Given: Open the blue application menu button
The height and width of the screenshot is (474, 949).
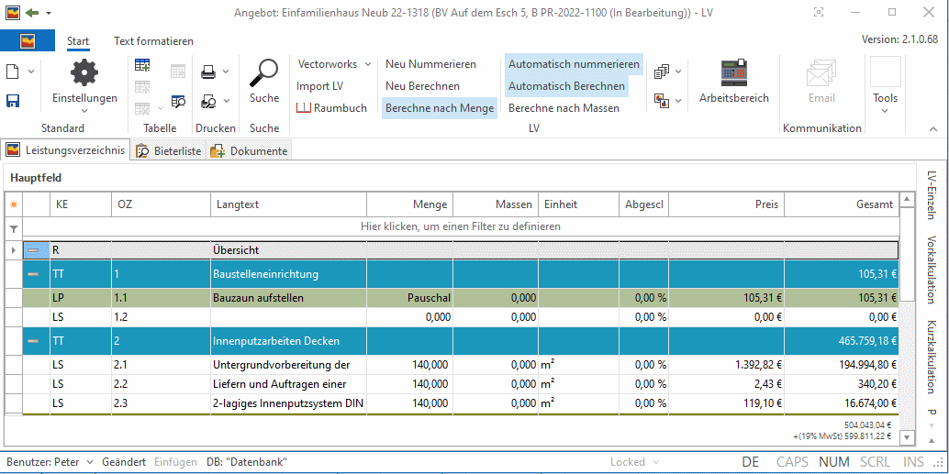Looking at the screenshot, I should point(28,41).
